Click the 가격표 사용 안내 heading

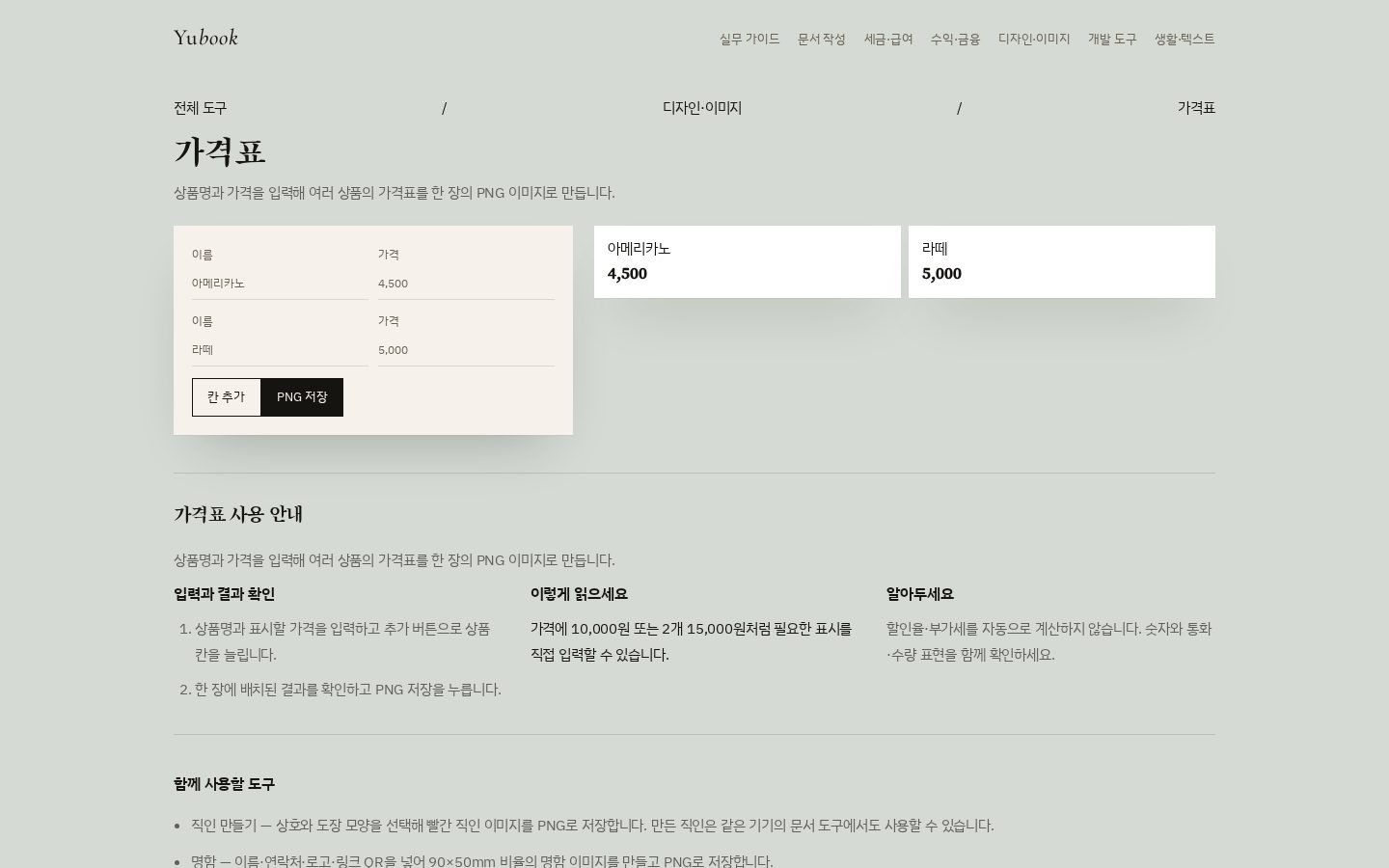coord(238,514)
